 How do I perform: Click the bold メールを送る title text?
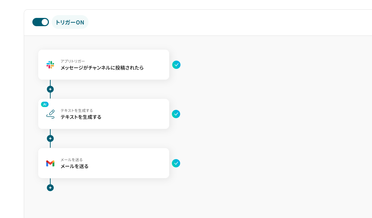74,166
